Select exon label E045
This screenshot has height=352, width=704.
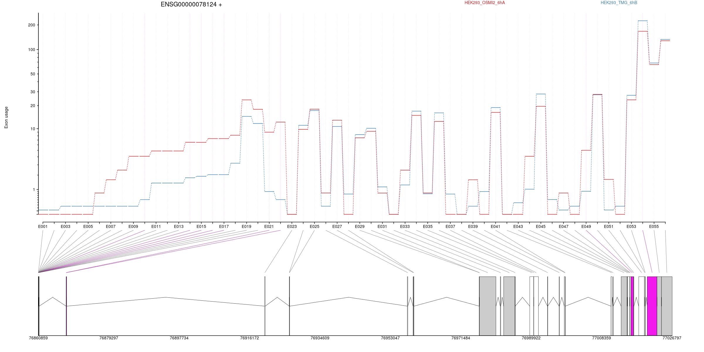(x=541, y=226)
